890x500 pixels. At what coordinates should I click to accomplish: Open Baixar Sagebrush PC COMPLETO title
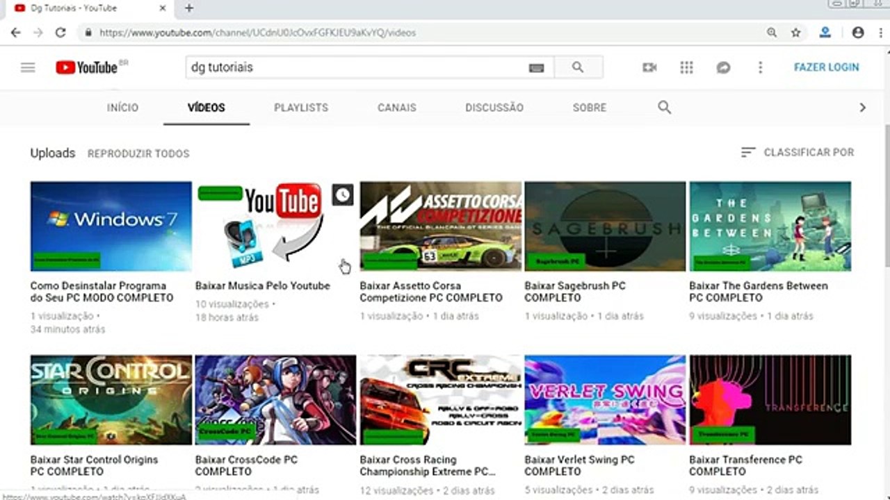click(x=575, y=292)
